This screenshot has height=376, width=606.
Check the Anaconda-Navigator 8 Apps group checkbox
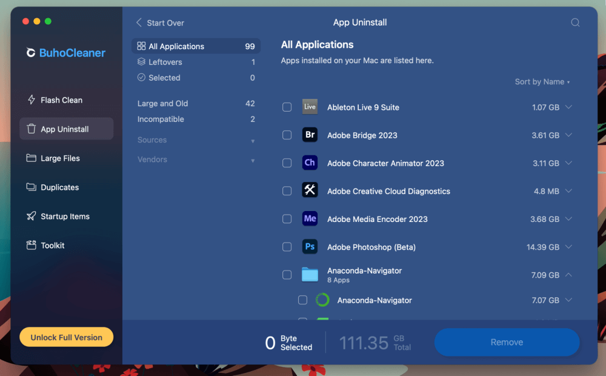click(287, 275)
